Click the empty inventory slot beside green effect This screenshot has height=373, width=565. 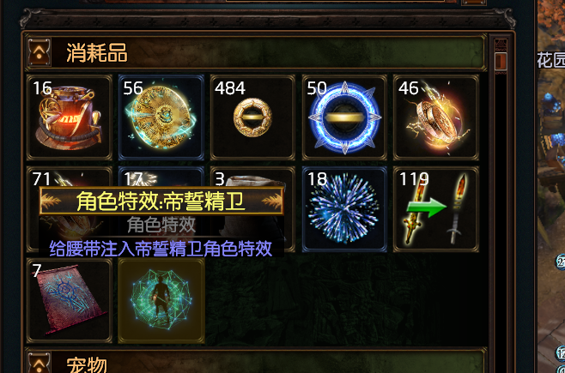tap(252, 300)
